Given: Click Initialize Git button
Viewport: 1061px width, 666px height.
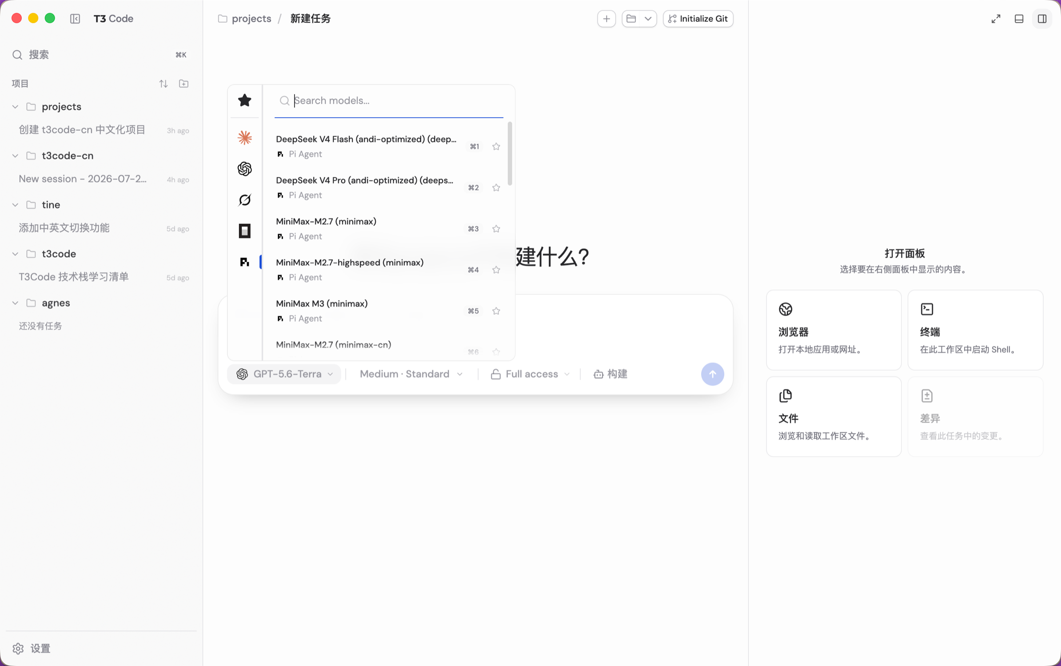Looking at the screenshot, I should tap(698, 19).
